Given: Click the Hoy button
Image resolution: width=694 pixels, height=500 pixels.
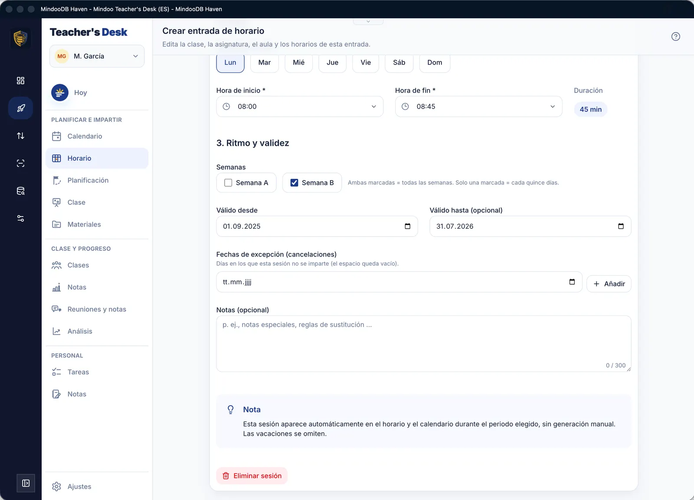Looking at the screenshot, I should click(97, 92).
